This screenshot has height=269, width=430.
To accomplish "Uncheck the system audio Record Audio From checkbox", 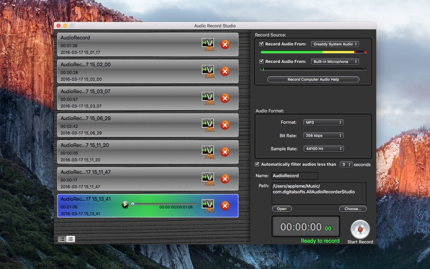I will tap(261, 44).
